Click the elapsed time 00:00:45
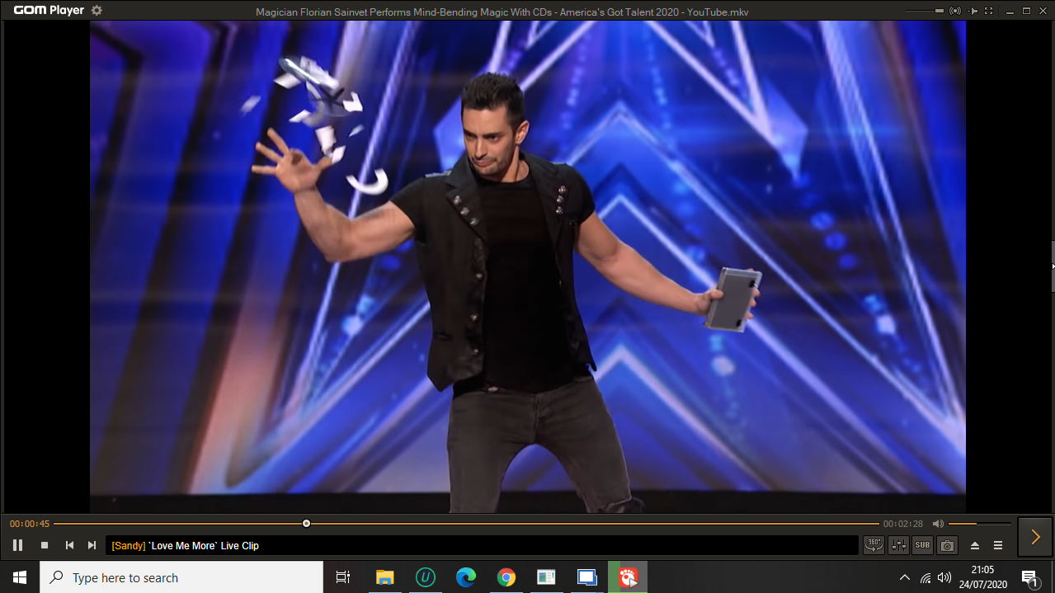The height and width of the screenshot is (593, 1055). (30, 524)
